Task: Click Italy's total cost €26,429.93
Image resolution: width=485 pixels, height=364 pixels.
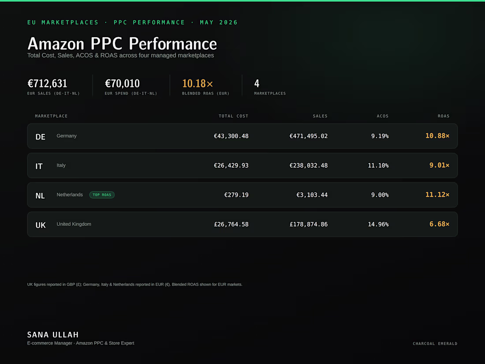Action: tap(231, 165)
